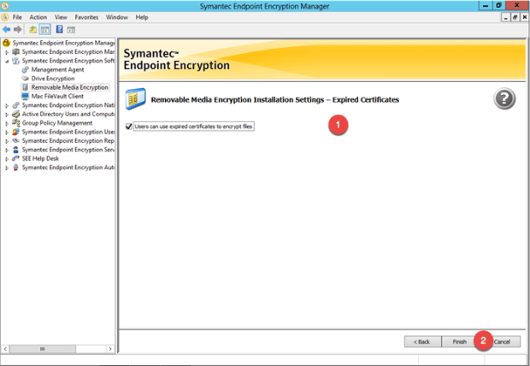Image resolution: width=530 pixels, height=366 pixels.
Task: Click the round question mark help icon
Action: [x=504, y=99]
